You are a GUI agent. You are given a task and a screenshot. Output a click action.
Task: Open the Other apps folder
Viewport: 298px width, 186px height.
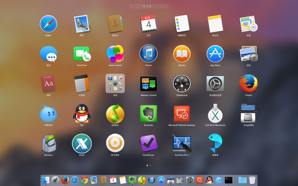click(115, 84)
